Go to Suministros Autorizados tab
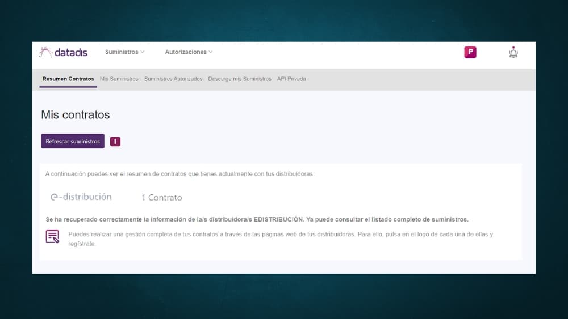 (173, 79)
